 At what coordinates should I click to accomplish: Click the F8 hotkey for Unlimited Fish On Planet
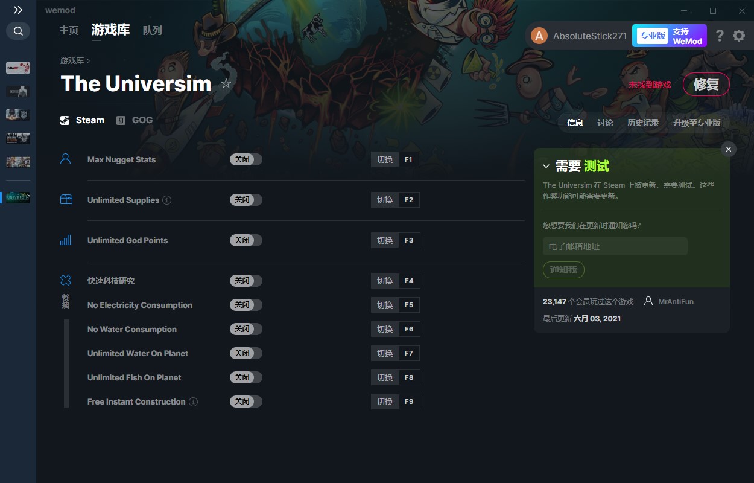click(409, 377)
